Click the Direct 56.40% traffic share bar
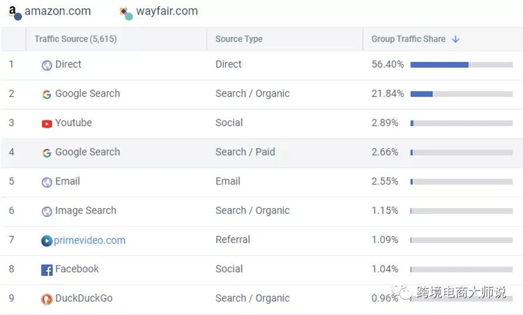This screenshot has width=523, height=315. (x=462, y=65)
